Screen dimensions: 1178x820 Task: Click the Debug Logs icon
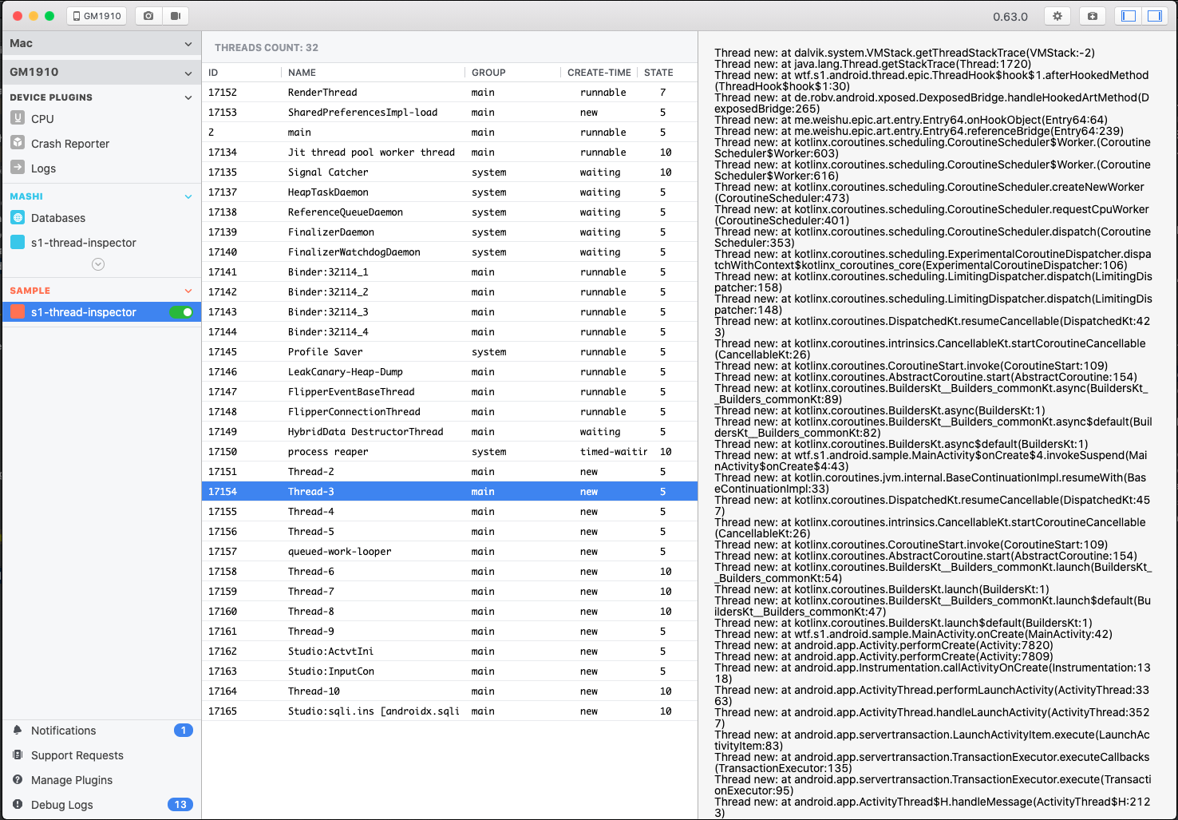(x=18, y=804)
